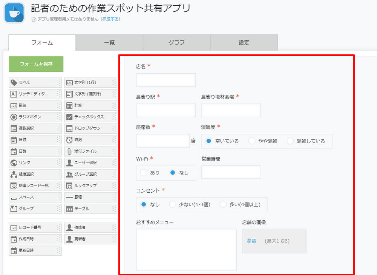Pick the 更新日時 field icon

tap(14, 250)
